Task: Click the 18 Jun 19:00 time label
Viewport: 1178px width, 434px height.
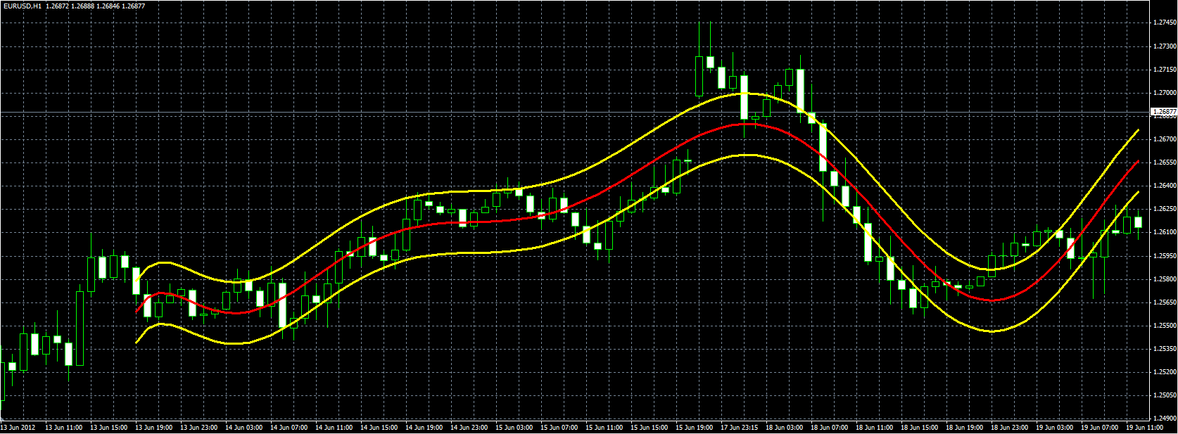Action: (964, 428)
